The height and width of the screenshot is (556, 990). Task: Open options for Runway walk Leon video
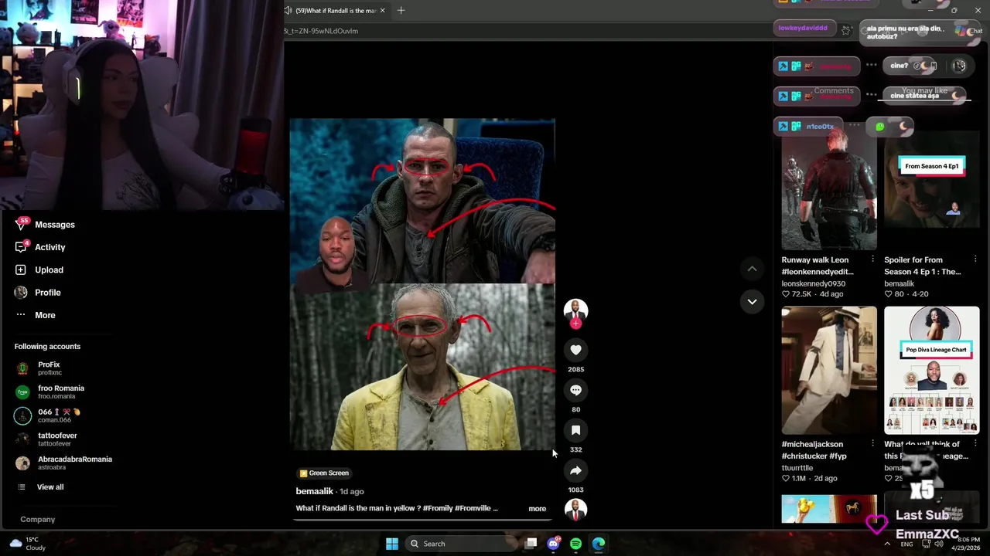click(872, 259)
